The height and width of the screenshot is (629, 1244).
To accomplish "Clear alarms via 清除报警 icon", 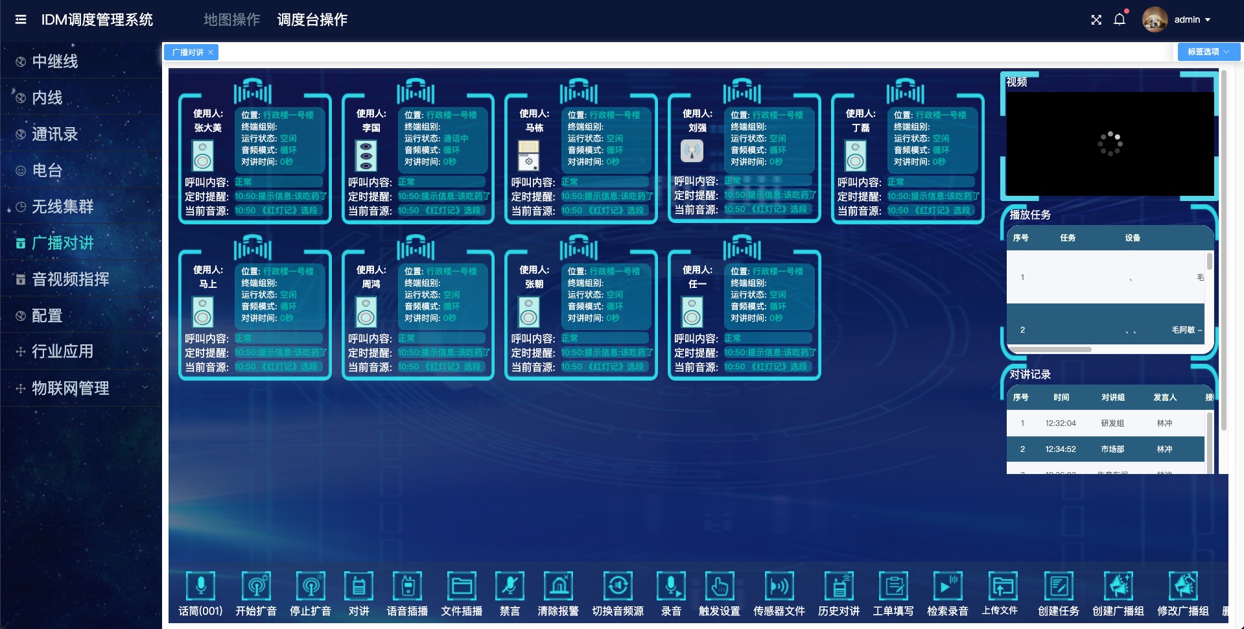I will coord(558,586).
